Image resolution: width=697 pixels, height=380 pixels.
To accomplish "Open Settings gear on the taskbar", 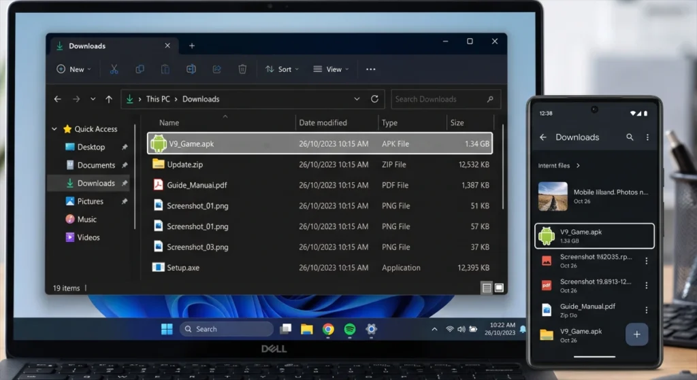I will pyautogui.click(x=371, y=329).
